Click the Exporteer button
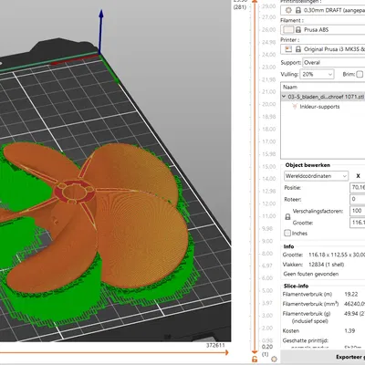The height and width of the screenshot is (365, 365). (x=323, y=357)
